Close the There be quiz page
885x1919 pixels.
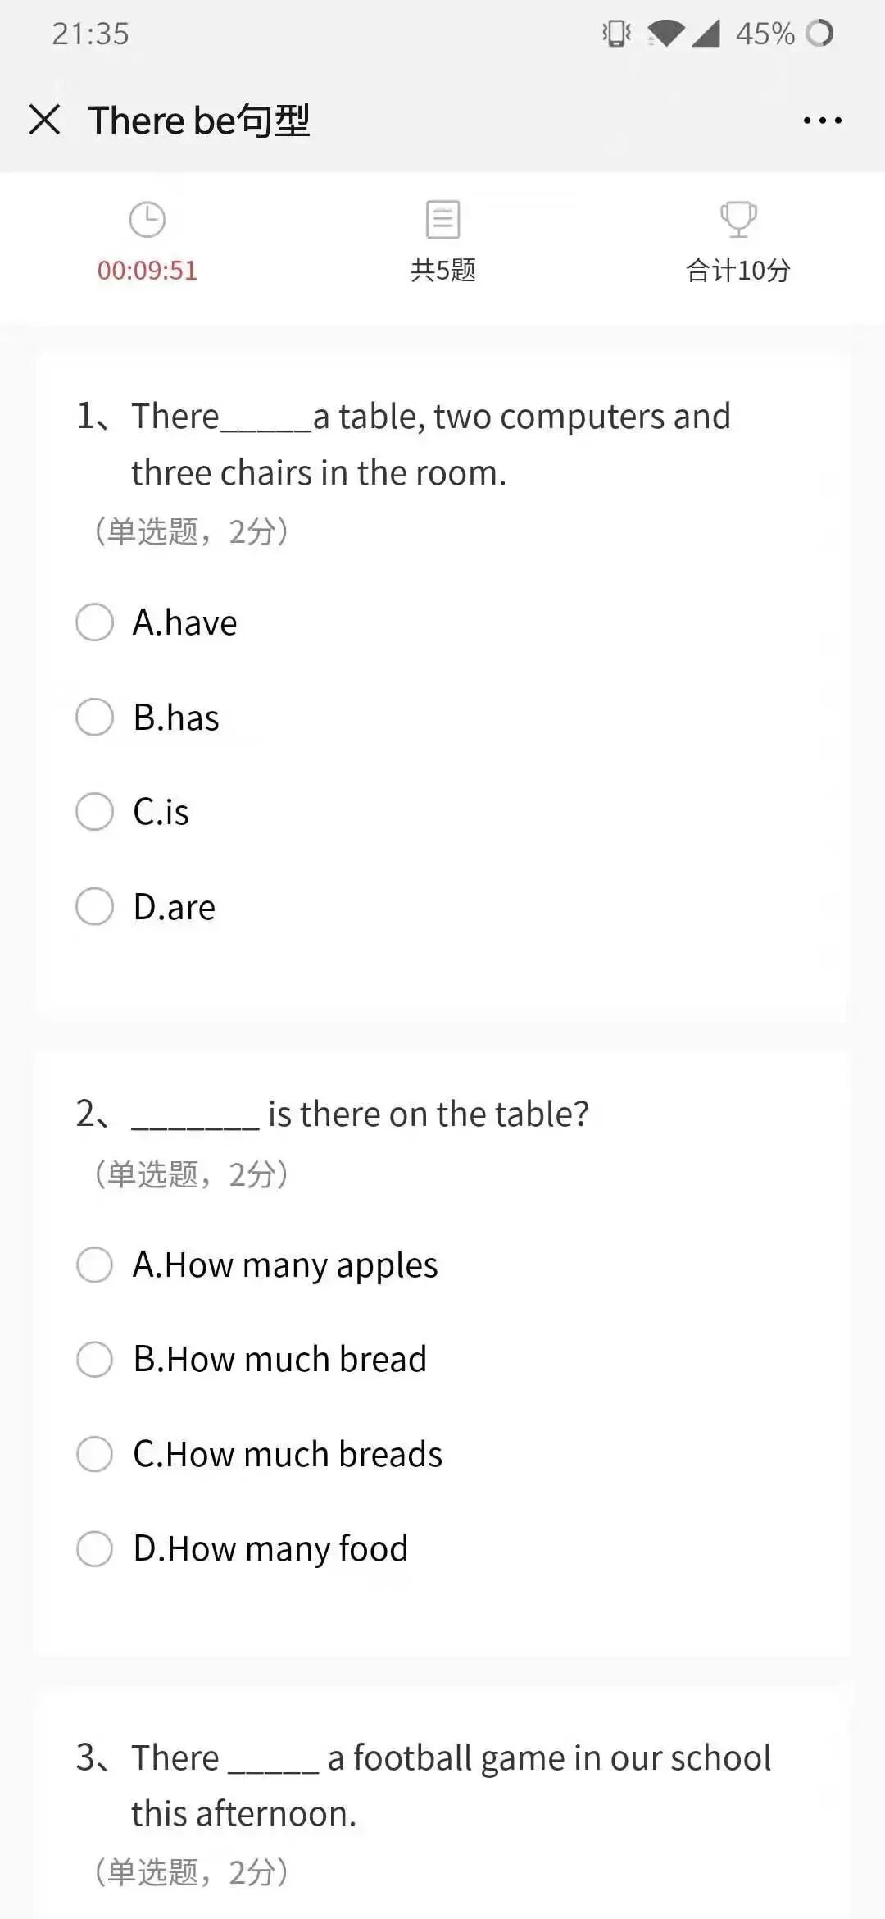click(x=44, y=120)
